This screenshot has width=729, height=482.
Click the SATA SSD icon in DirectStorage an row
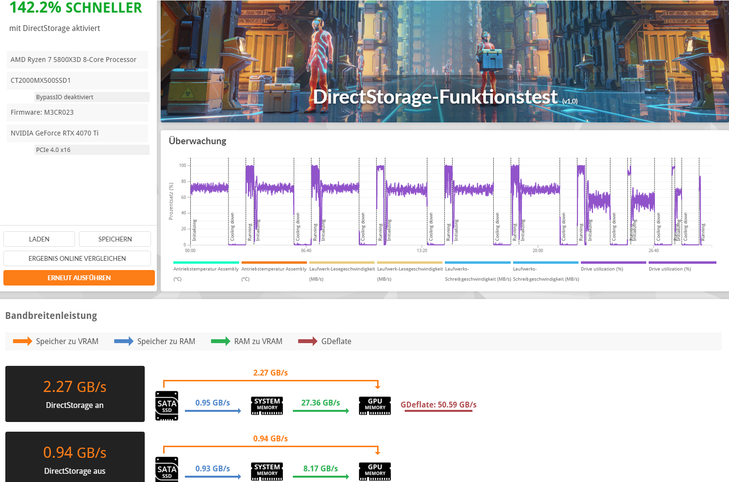(x=167, y=406)
